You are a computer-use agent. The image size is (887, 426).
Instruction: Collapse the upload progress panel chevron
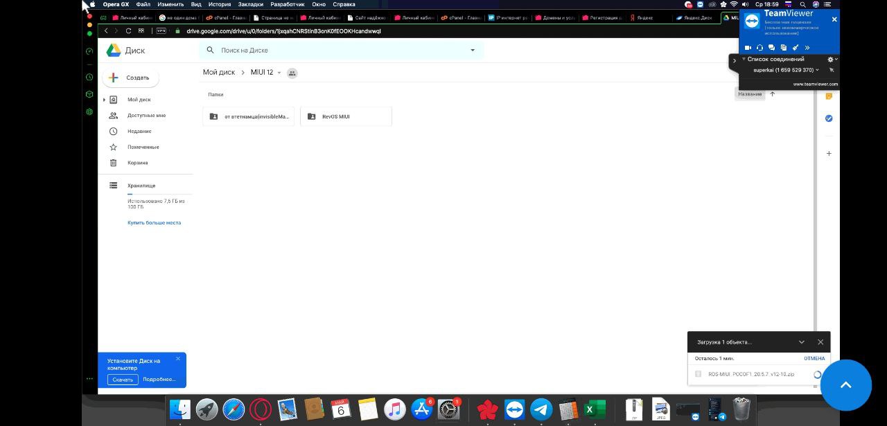coord(802,342)
